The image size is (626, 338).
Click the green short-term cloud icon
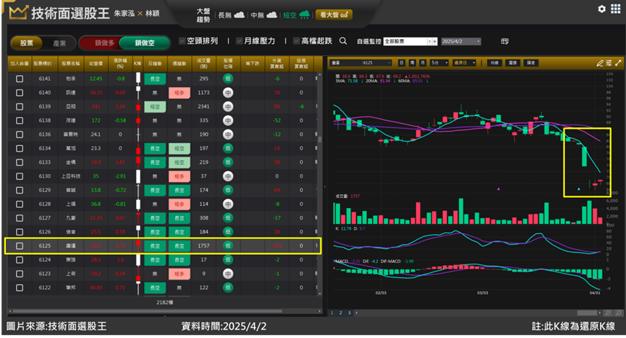click(304, 14)
